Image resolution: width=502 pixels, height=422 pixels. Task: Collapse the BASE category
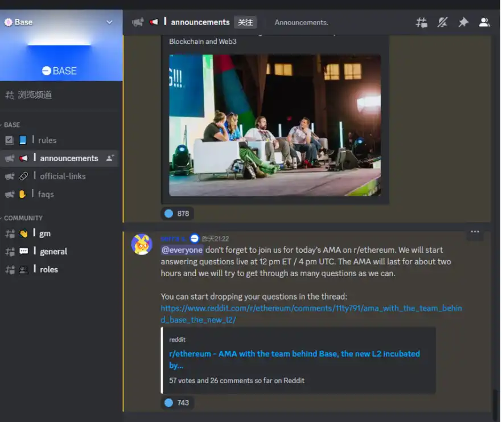tap(12, 125)
